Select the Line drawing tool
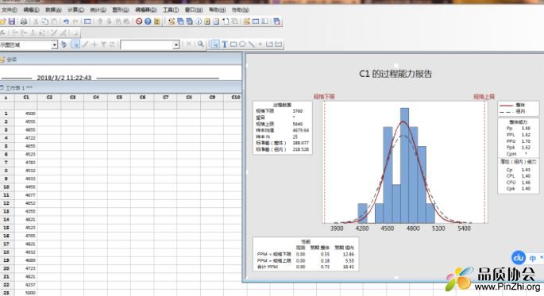Viewport: 544px width, 296px height. point(252,44)
